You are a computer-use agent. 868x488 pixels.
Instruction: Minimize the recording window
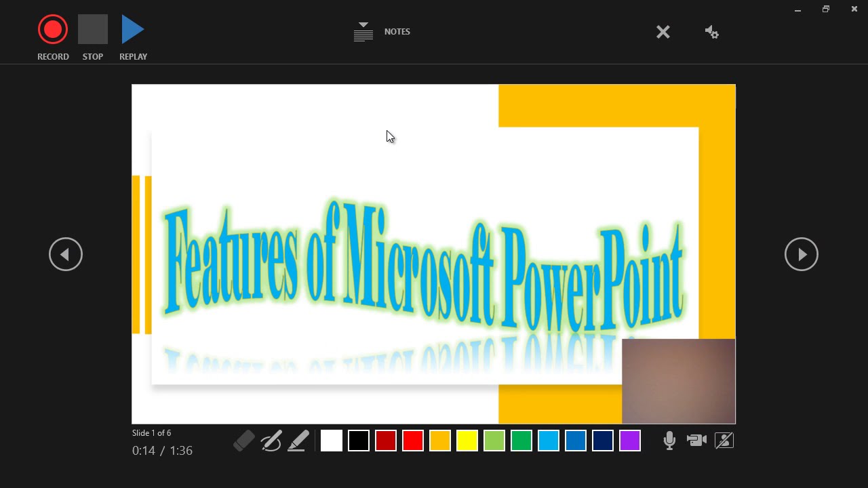798,9
